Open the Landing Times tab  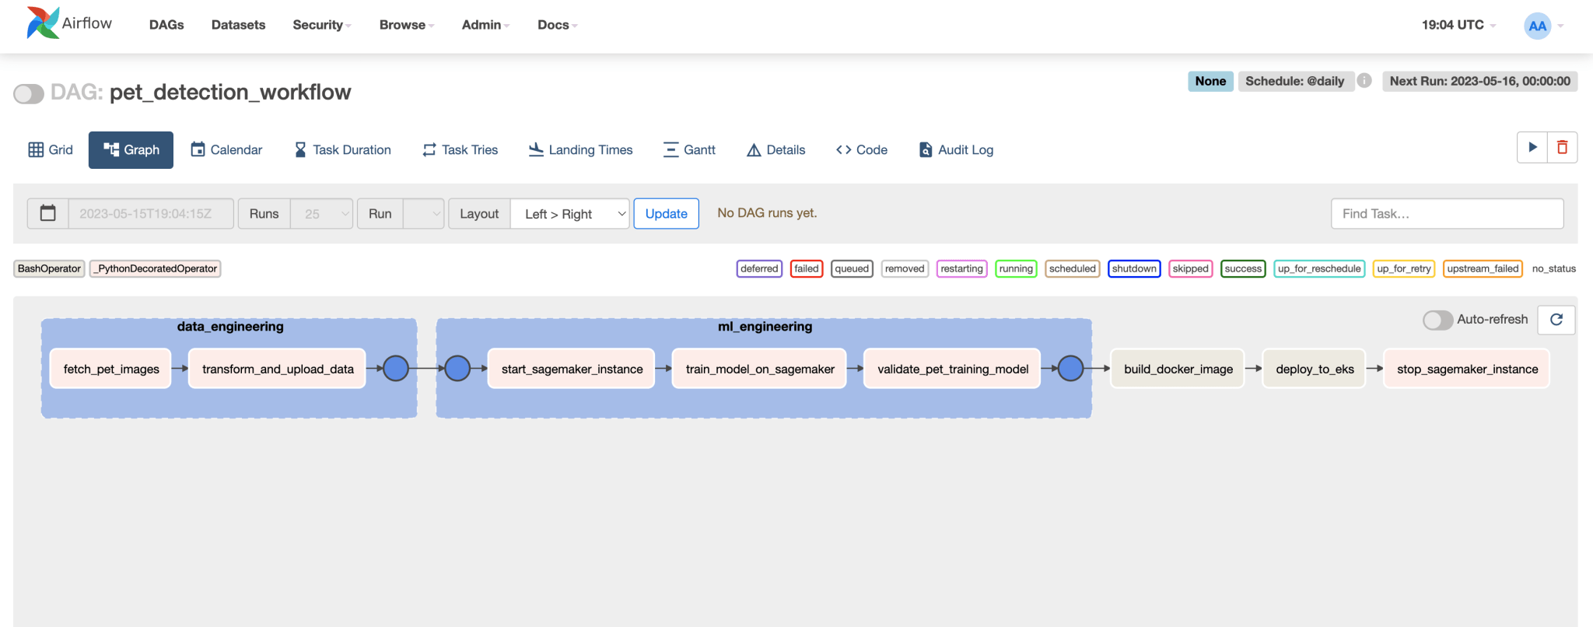click(581, 149)
